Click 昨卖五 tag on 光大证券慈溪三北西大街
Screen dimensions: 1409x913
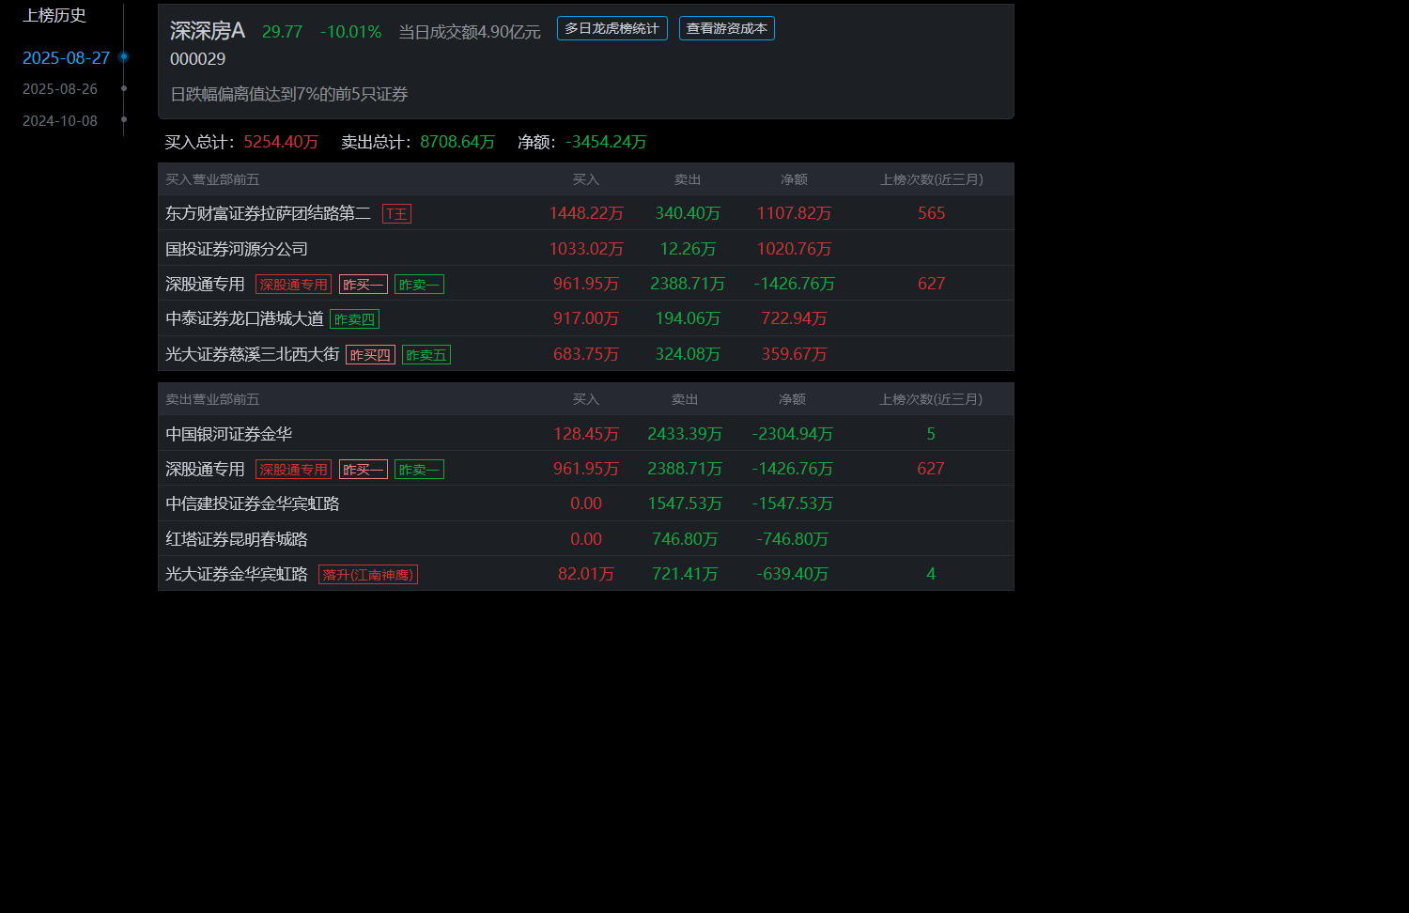click(426, 355)
